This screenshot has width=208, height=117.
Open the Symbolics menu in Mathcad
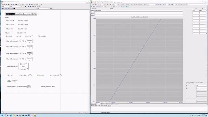pyautogui.click(x=21, y=3)
